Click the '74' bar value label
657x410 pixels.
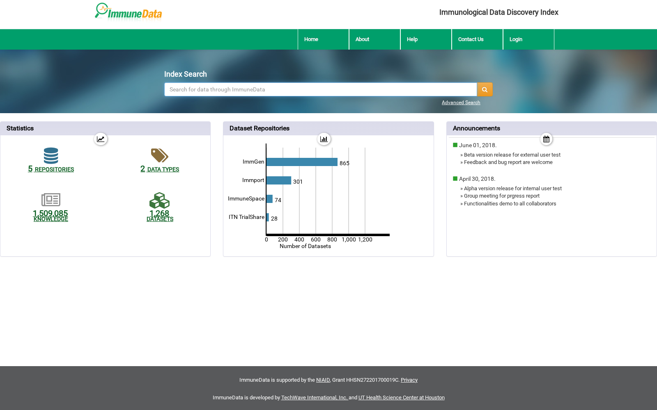tap(278, 200)
